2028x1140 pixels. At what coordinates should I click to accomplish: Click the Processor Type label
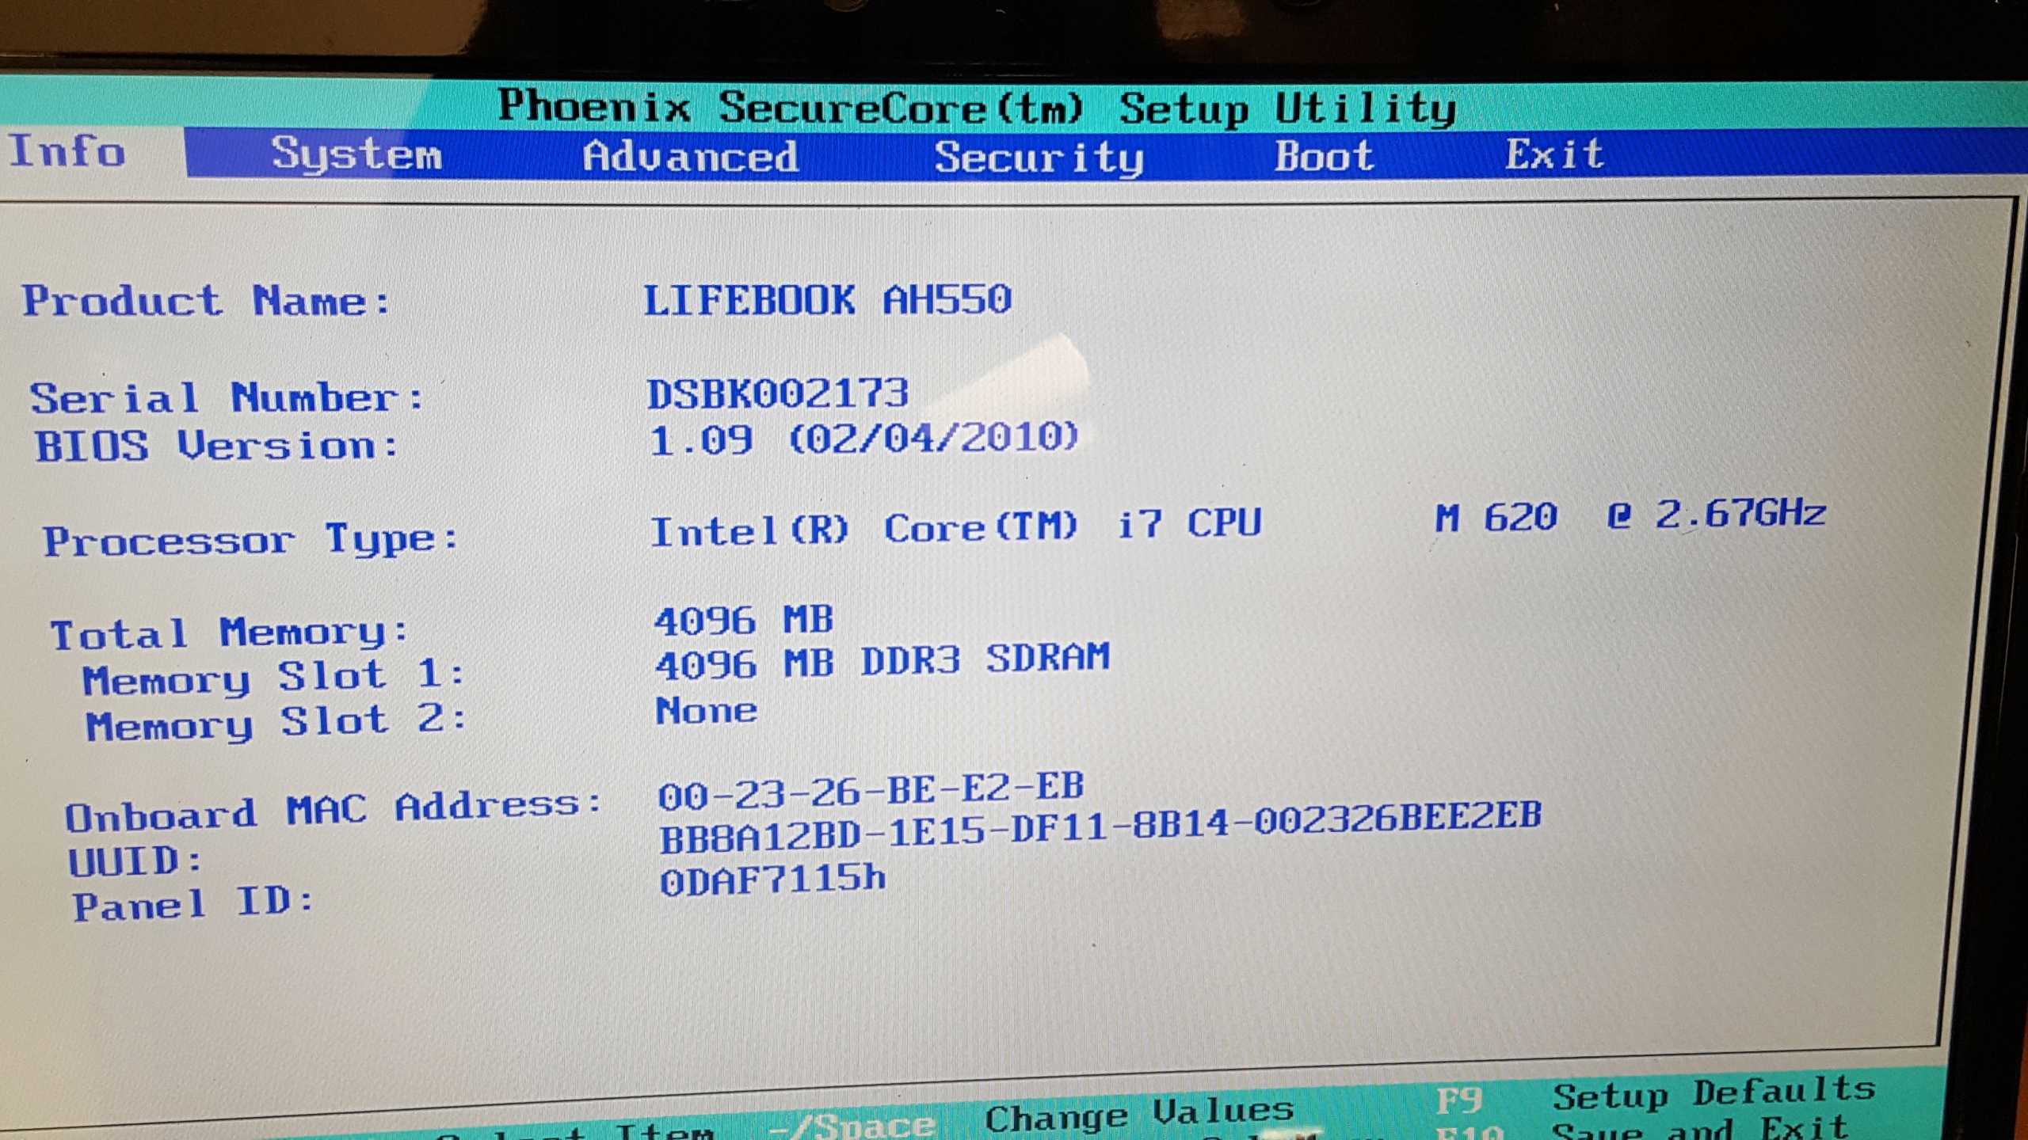coord(250,540)
